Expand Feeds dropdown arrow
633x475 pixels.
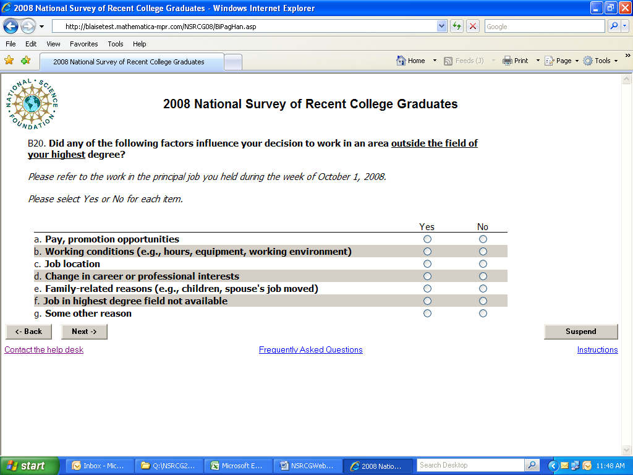pos(493,61)
